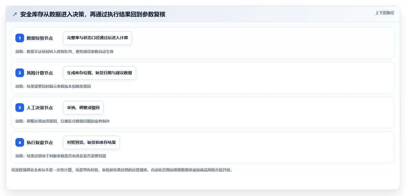The image size is (406, 196).
Task: Click the 风险计算节点 node title
Action: (40, 73)
